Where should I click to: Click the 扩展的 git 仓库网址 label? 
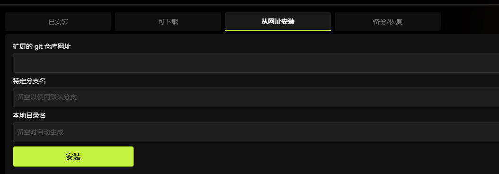coord(42,47)
